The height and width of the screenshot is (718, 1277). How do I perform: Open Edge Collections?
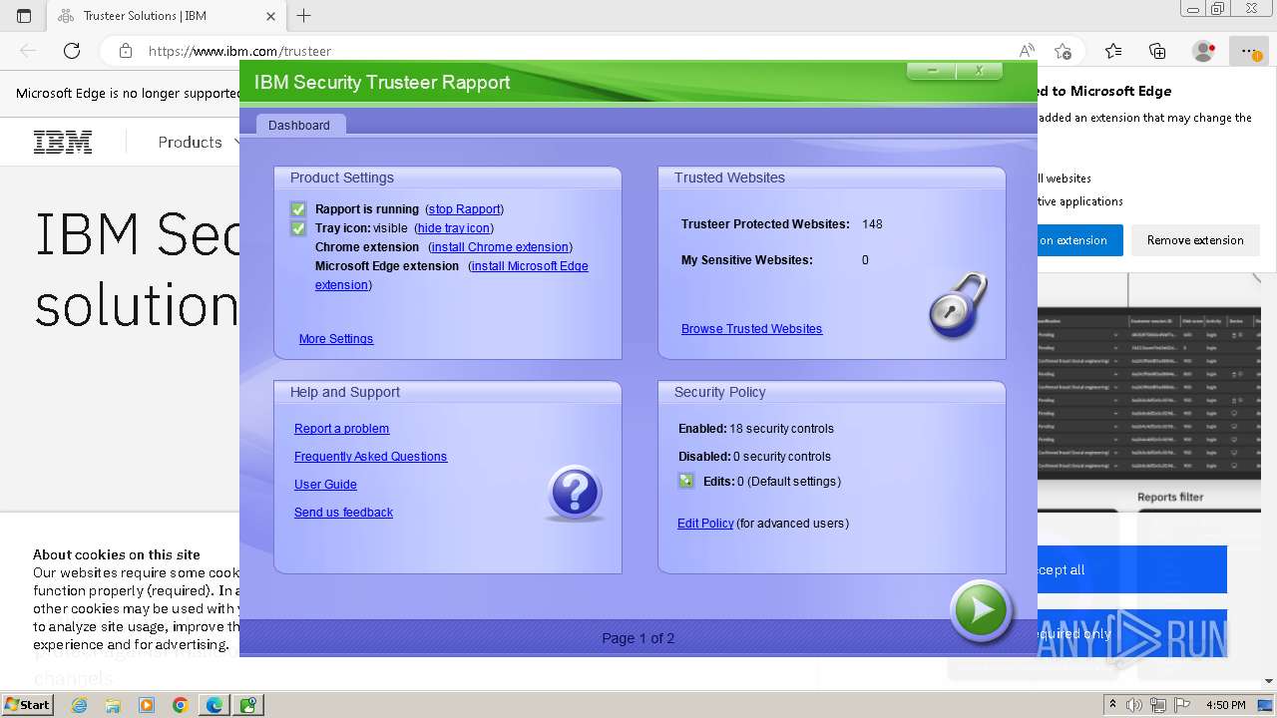click(1157, 51)
